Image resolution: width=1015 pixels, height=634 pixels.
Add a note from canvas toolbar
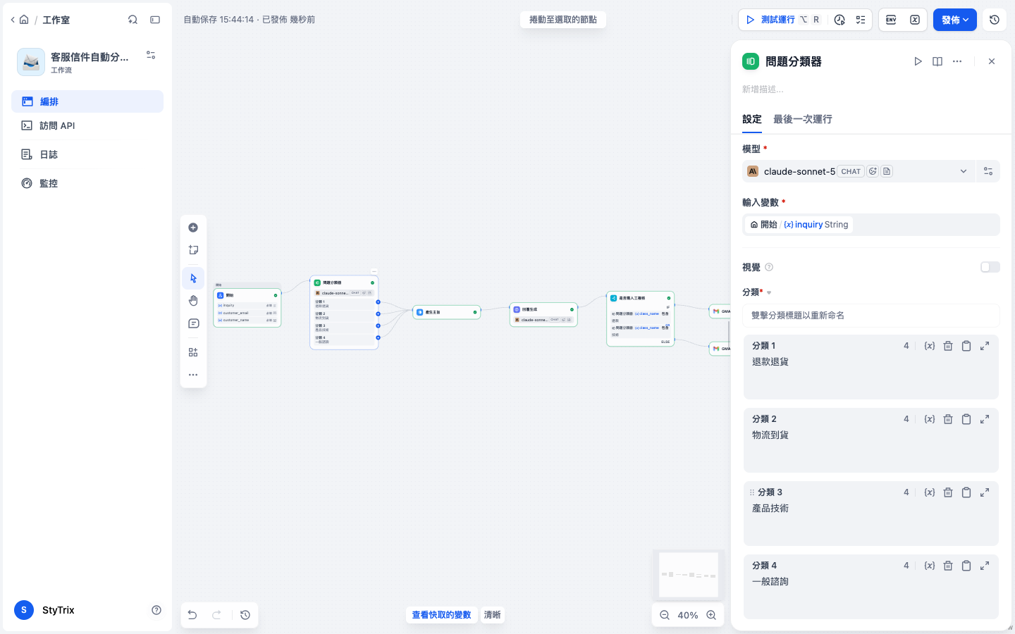click(x=193, y=250)
